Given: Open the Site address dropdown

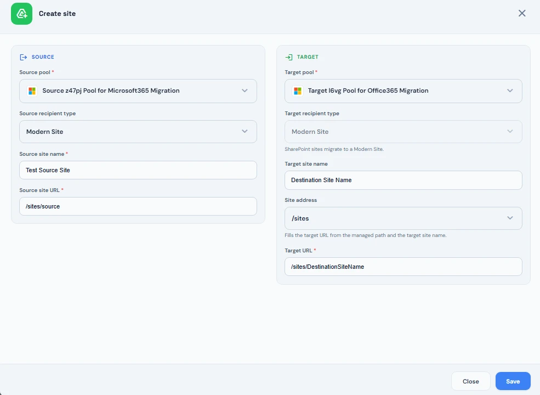Looking at the screenshot, I should click(403, 218).
